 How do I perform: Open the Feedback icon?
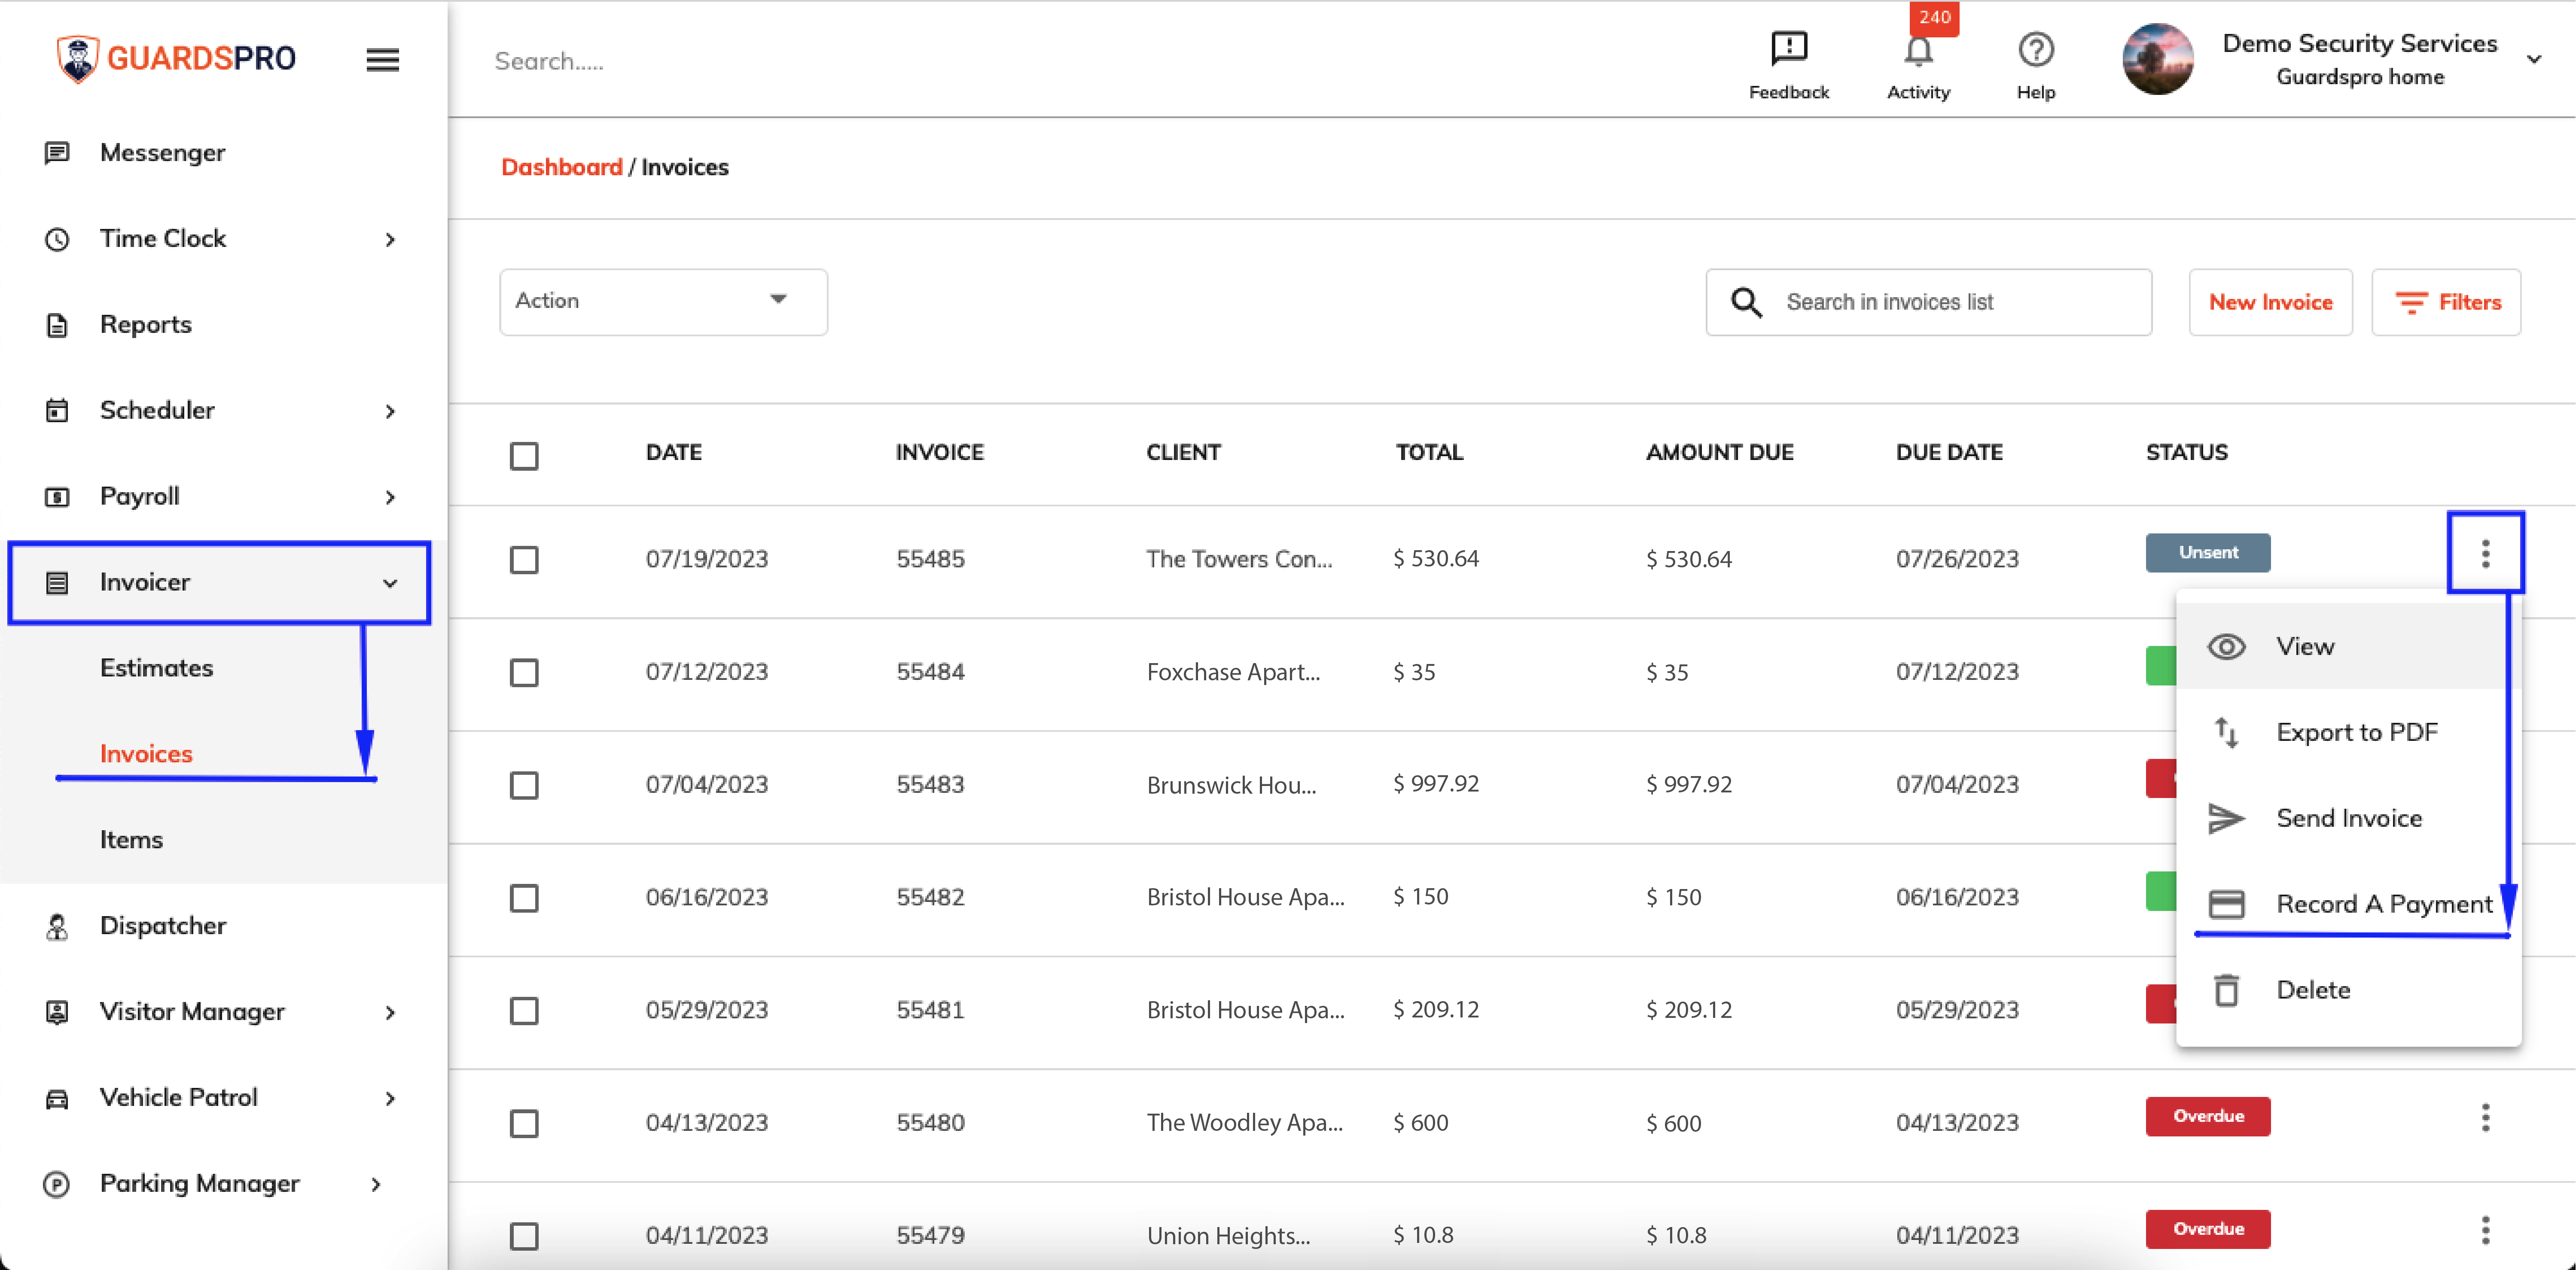(1788, 49)
